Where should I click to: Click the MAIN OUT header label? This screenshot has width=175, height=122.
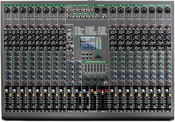tap(101, 5)
